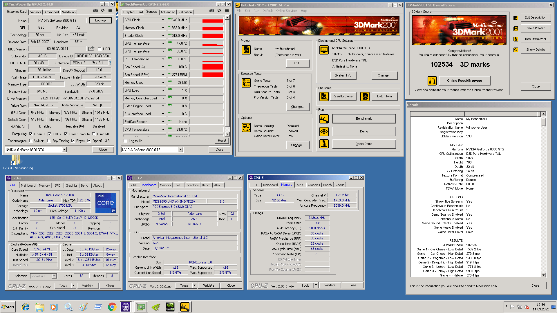Open Fan Speed (RPM) sensor dropdown

pos(163,75)
